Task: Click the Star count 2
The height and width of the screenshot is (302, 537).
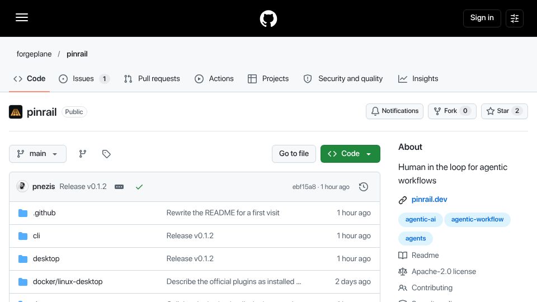Action: tap(517, 111)
